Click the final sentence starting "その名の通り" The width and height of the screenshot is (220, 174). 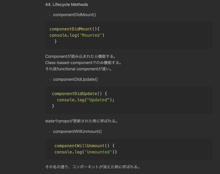pyautogui.click(x=92, y=167)
